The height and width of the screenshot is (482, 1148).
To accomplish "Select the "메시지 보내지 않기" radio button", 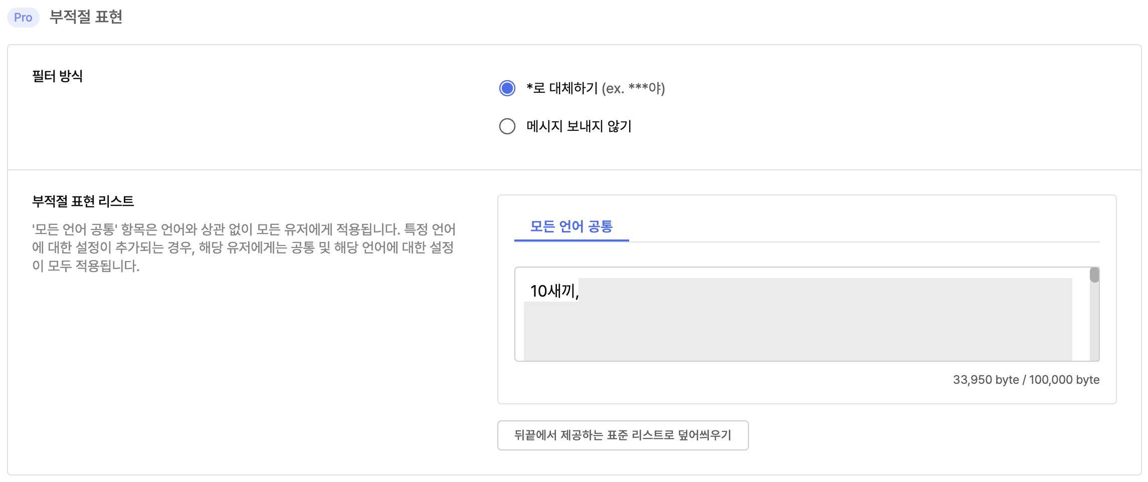I will 507,126.
